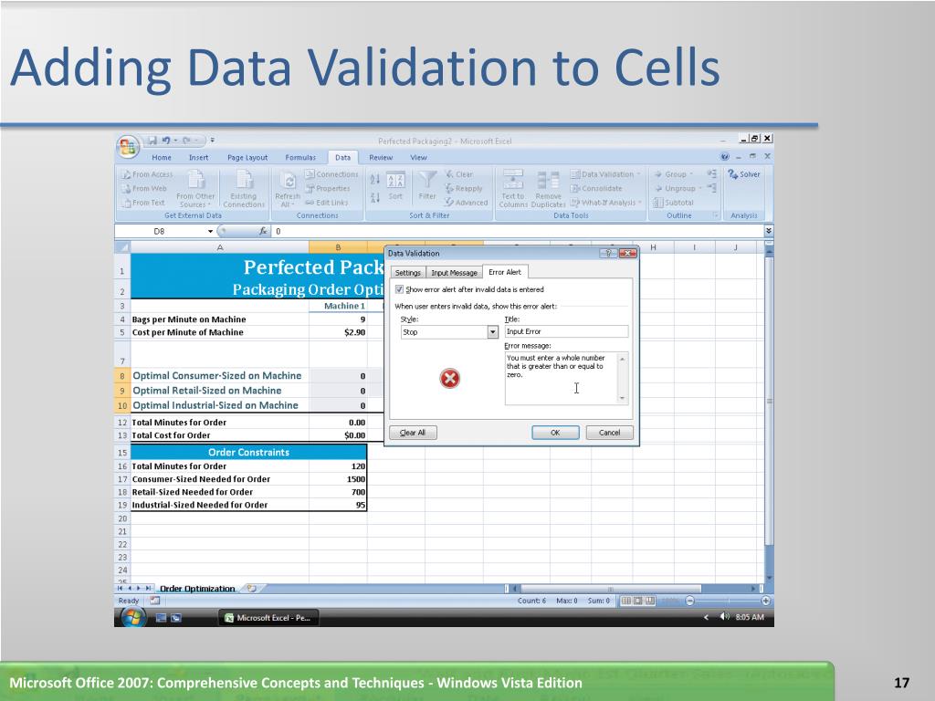The width and height of the screenshot is (935, 701).
Task: Click OK in Data Validation dialog
Action: click(555, 433)
